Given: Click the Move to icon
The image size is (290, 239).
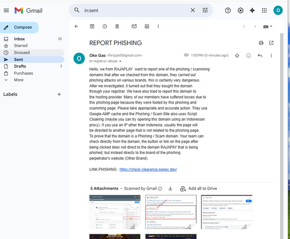Looking at the screenshot, I should [147, 26].
